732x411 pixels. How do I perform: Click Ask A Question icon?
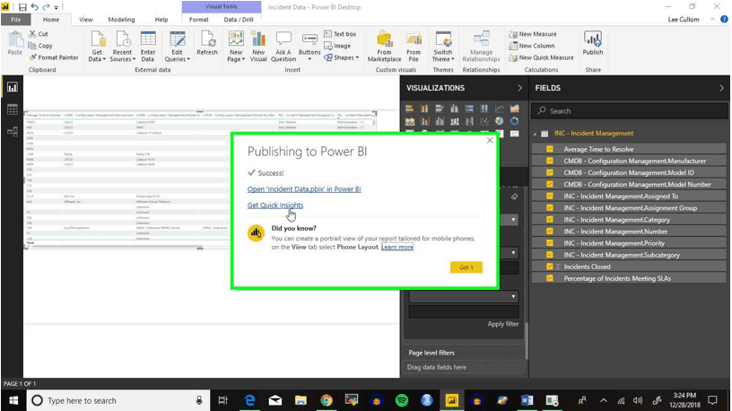click(283, 46)
